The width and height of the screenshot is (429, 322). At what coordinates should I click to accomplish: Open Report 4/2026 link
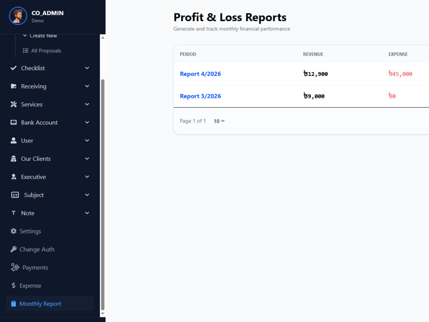[200, 74]
